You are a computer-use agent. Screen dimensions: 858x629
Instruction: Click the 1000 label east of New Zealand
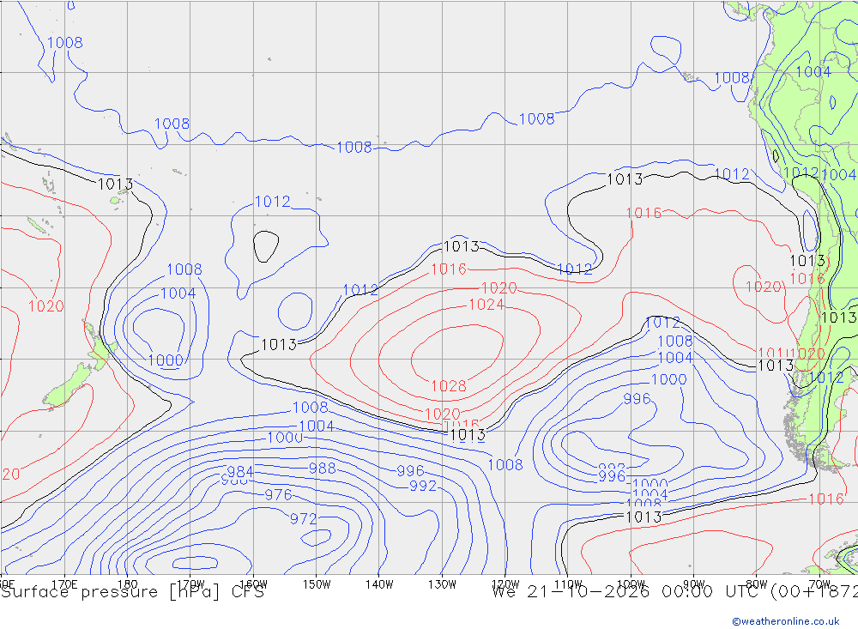tap(166, 360)
